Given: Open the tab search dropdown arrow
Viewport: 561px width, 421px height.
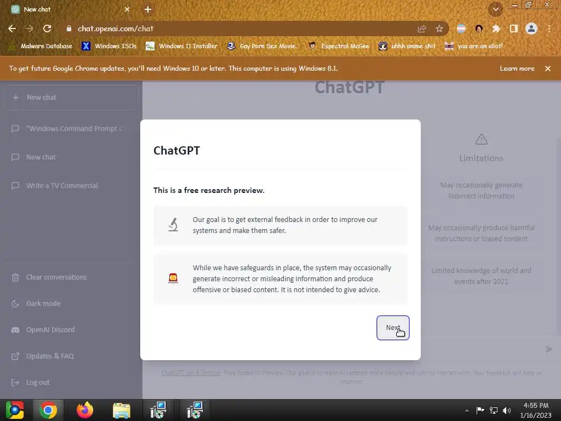Looking at the screenshot, I should (x=496, y=10).
